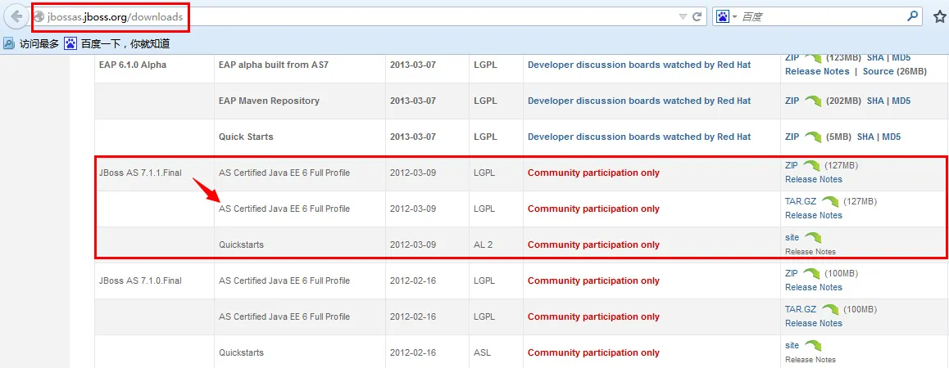
Task: Open Release Notes under 7.1.1.Final TAR.GZ (127MB)
Action: pos(814,216)
